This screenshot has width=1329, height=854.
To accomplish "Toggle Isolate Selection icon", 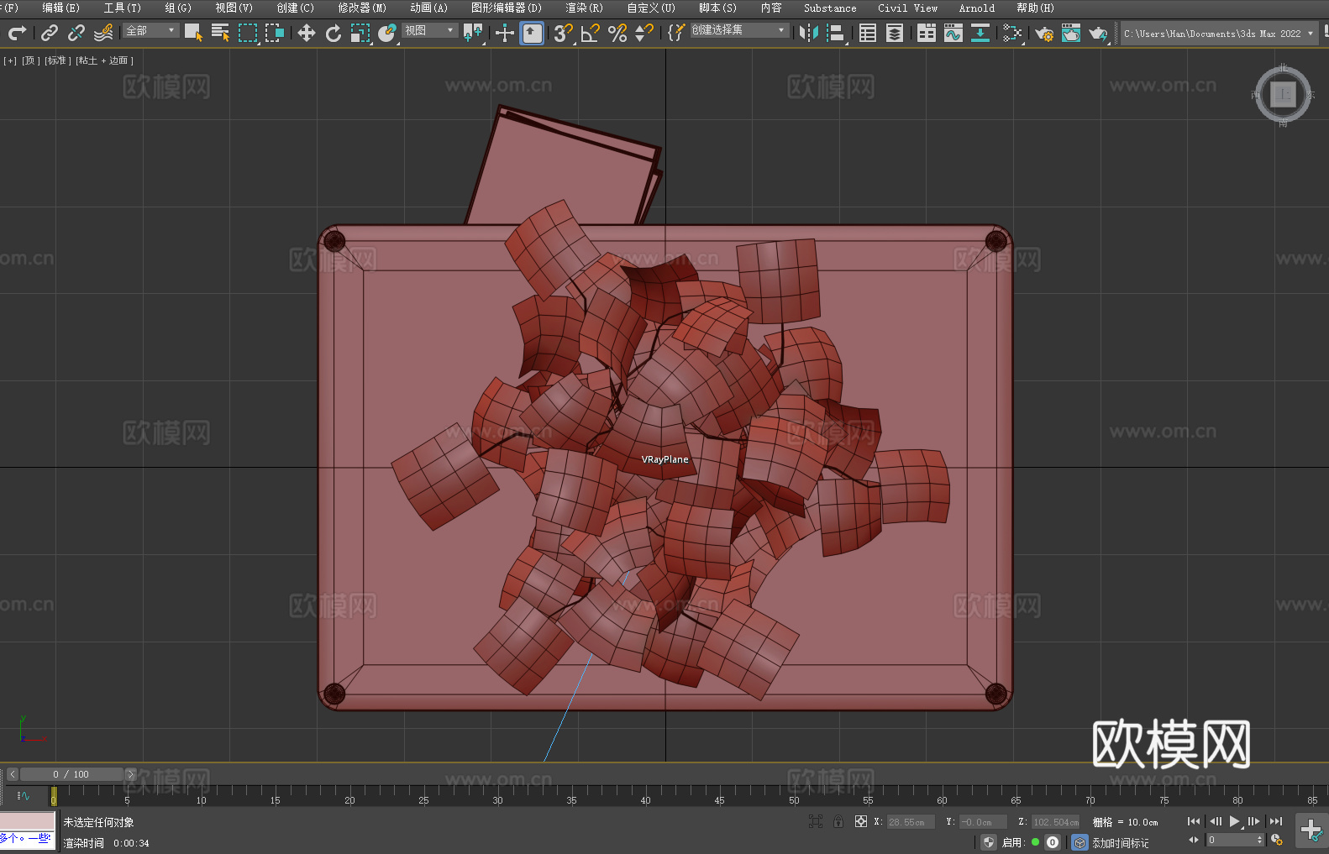I will pyautogui.click(x=815, y=821).
